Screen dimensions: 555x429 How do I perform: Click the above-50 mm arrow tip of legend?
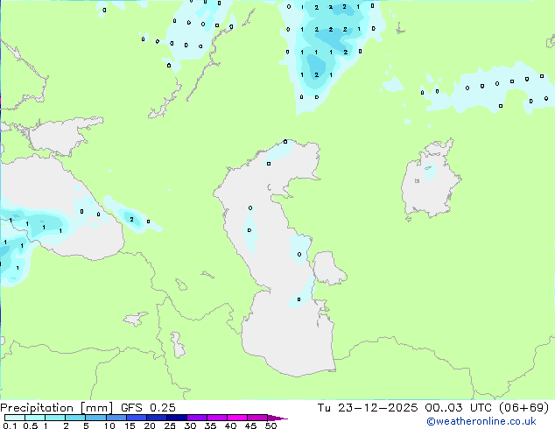click(277, 418)
